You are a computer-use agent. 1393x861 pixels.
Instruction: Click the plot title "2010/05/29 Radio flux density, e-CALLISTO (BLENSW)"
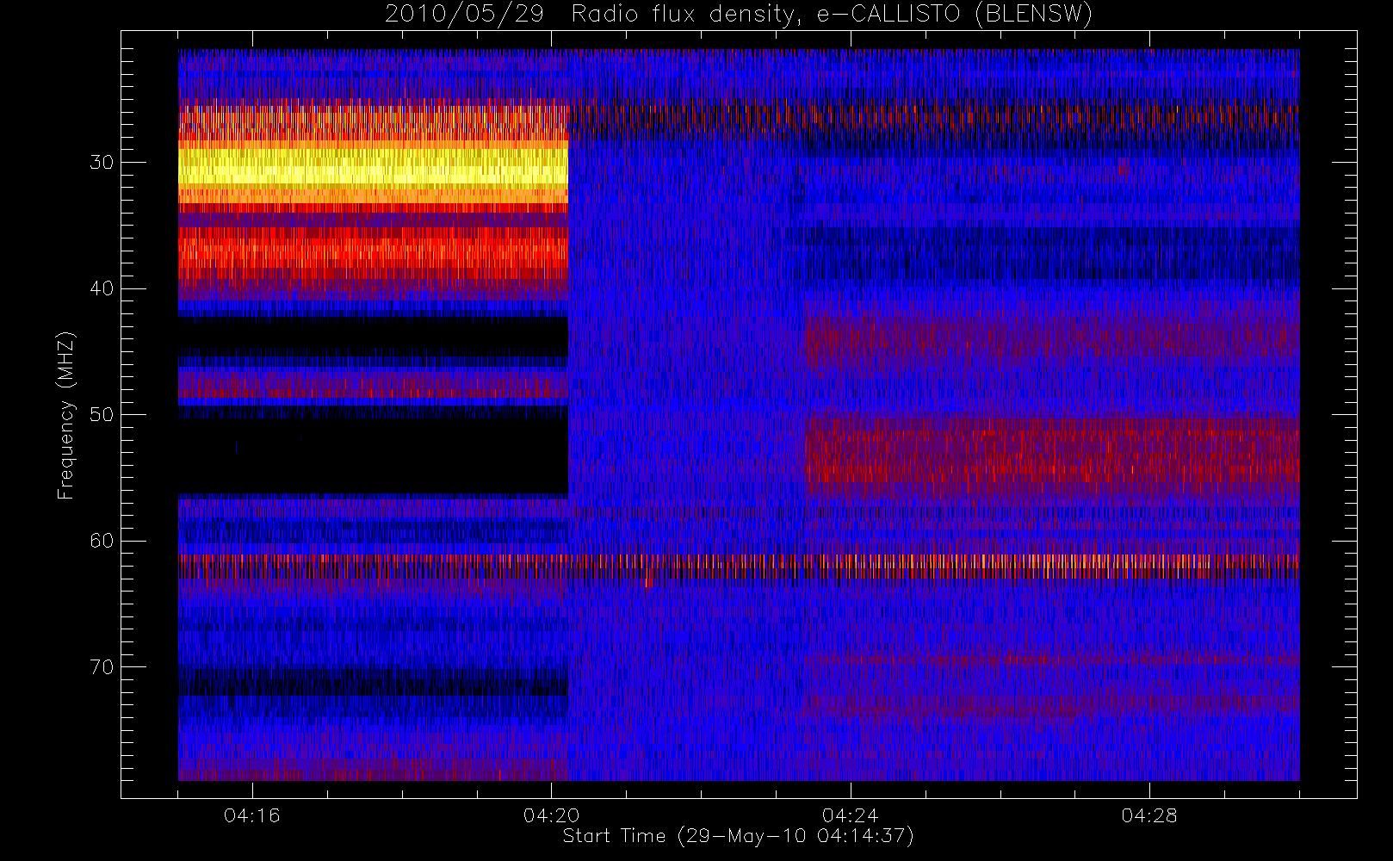coord(739,14)
